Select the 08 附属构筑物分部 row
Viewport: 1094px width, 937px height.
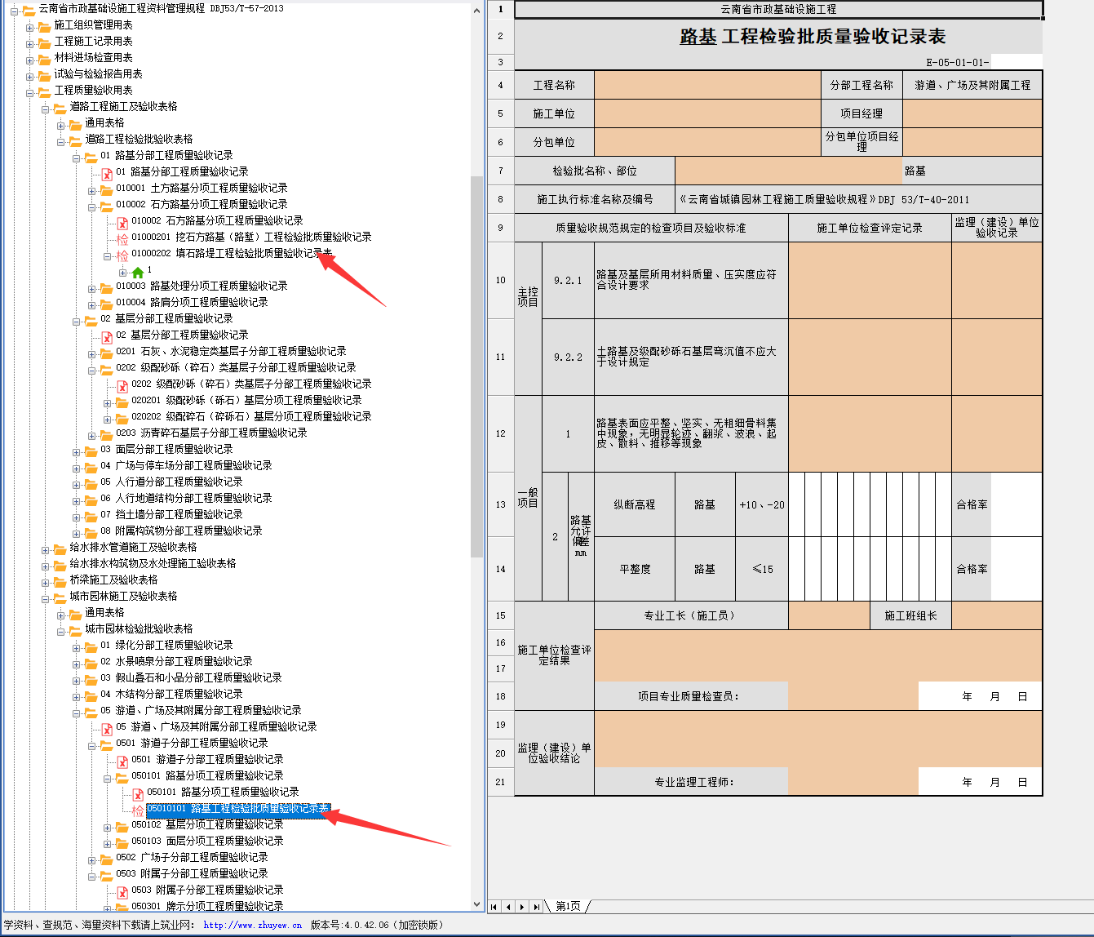pos(181,531)
